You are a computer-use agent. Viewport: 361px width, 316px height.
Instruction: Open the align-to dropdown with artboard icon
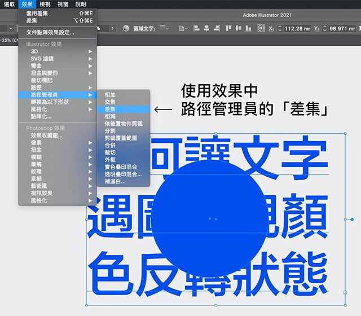pos(183,28)
